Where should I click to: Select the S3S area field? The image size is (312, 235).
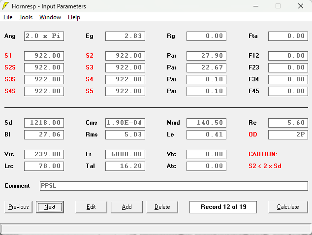tap(44, 79)
